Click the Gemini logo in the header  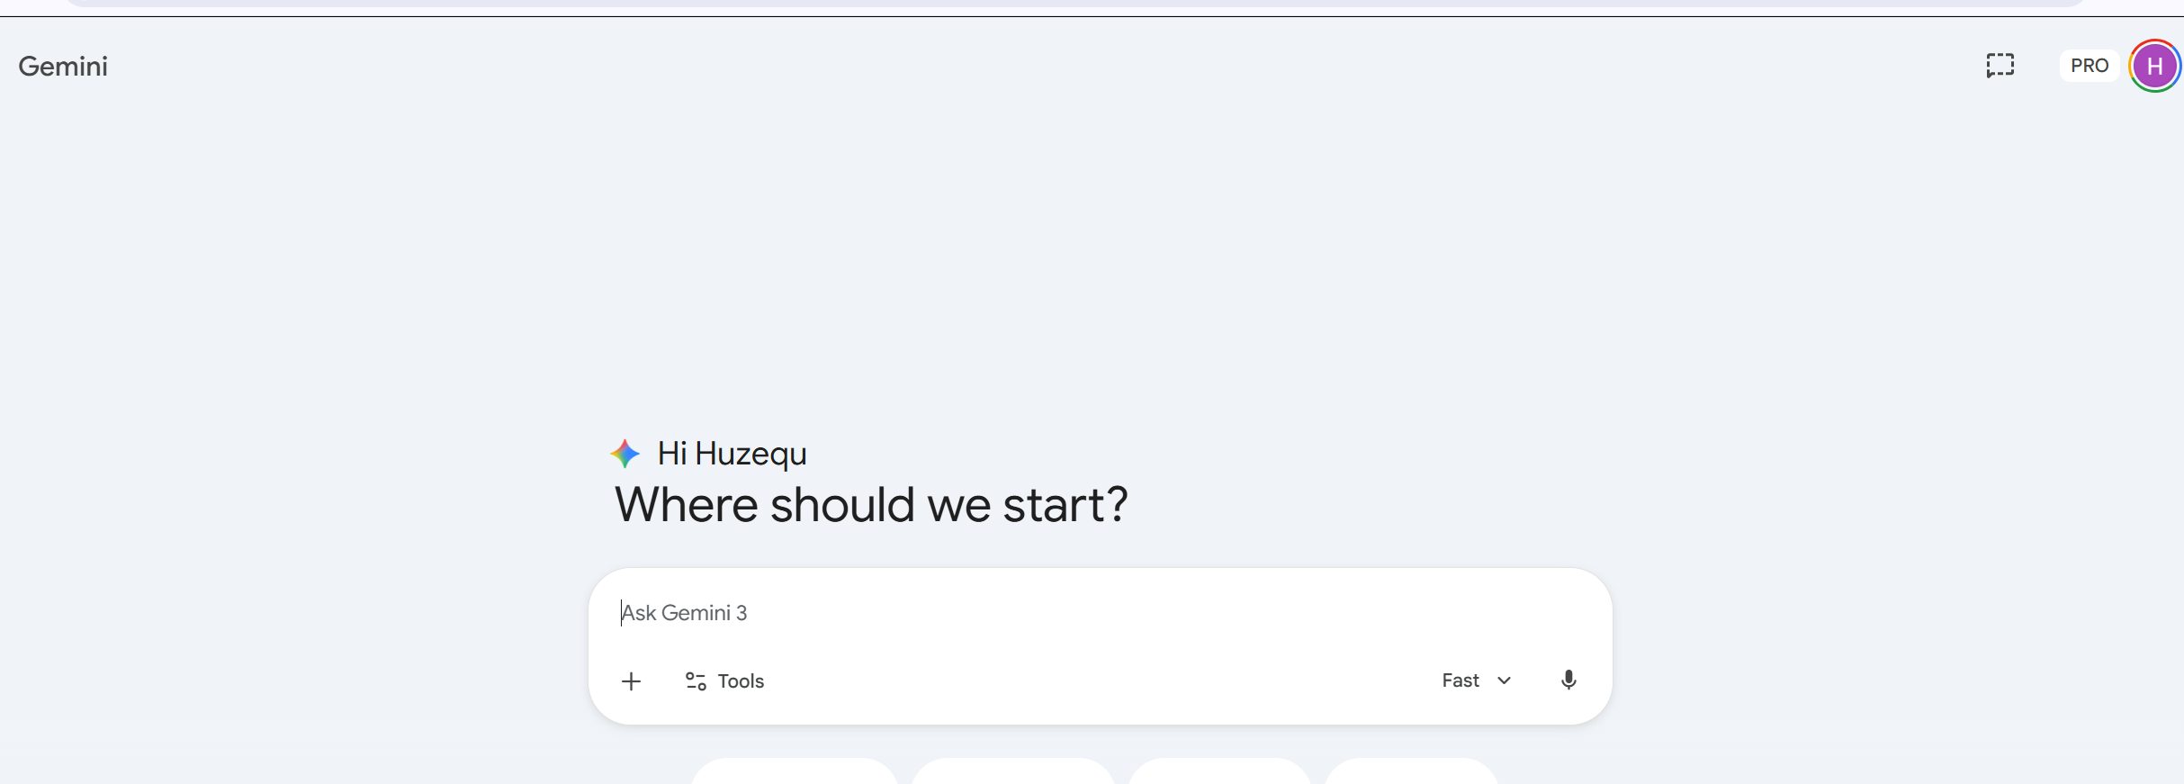pyautogui.click(x=63, y=67)
